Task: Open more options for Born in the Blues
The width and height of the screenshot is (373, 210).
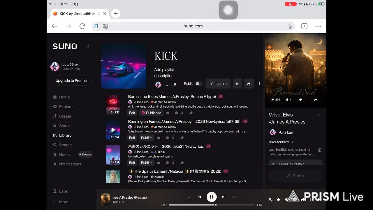Action: [x=199, y=113]
